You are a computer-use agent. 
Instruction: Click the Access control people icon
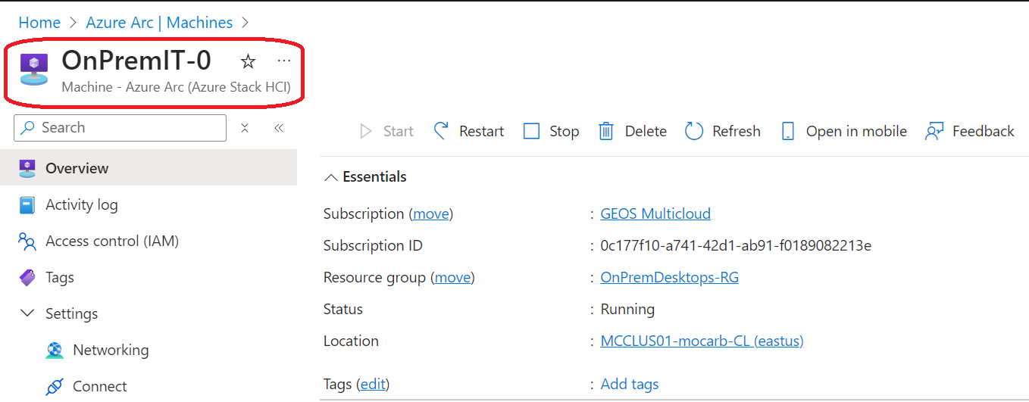27,242
